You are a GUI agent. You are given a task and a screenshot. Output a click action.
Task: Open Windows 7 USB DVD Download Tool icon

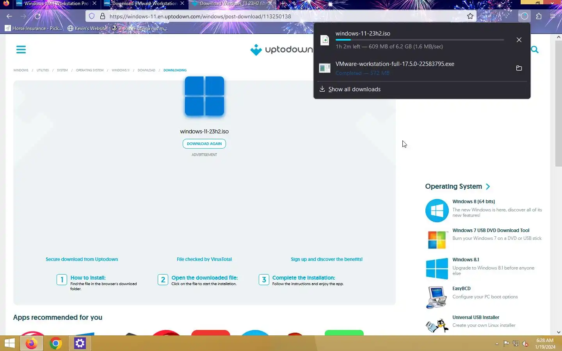[x=437, y=239]
